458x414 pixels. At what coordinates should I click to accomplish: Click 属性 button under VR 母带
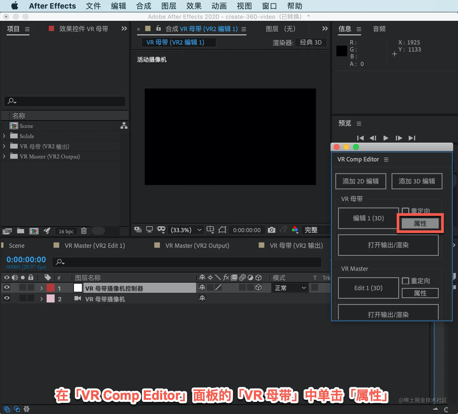pyautogui.click(x=420, y=224)
